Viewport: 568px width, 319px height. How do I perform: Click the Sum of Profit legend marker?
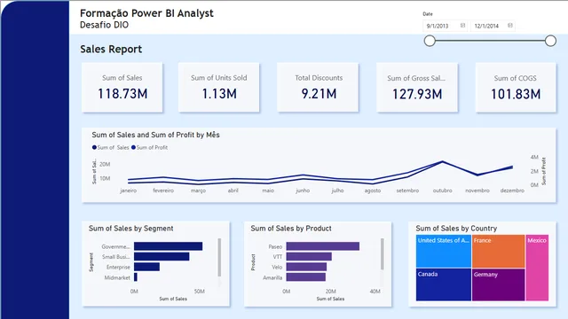(x=133, y=147)
